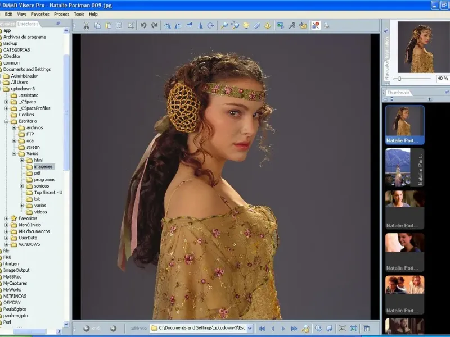This screenshot has width=450, height=337.
Task: Click the picture slideshow toolbar icon
Action: pos(280,26)
